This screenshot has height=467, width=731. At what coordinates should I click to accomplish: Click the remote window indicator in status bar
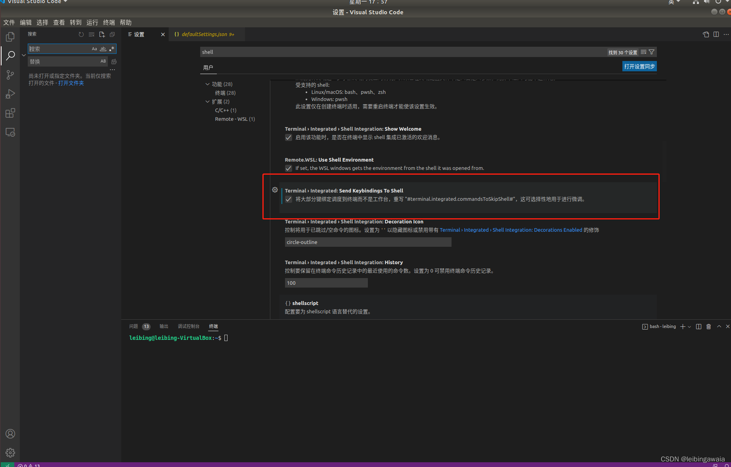[7, 465]
